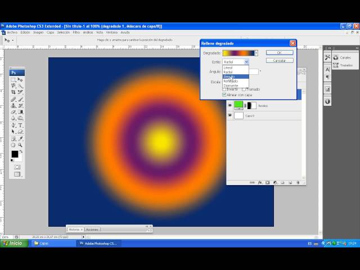Open the Canales panel

(x=345, y=57)
